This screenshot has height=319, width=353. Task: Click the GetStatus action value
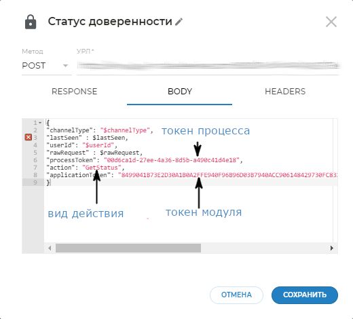click(x=102, y=168)
